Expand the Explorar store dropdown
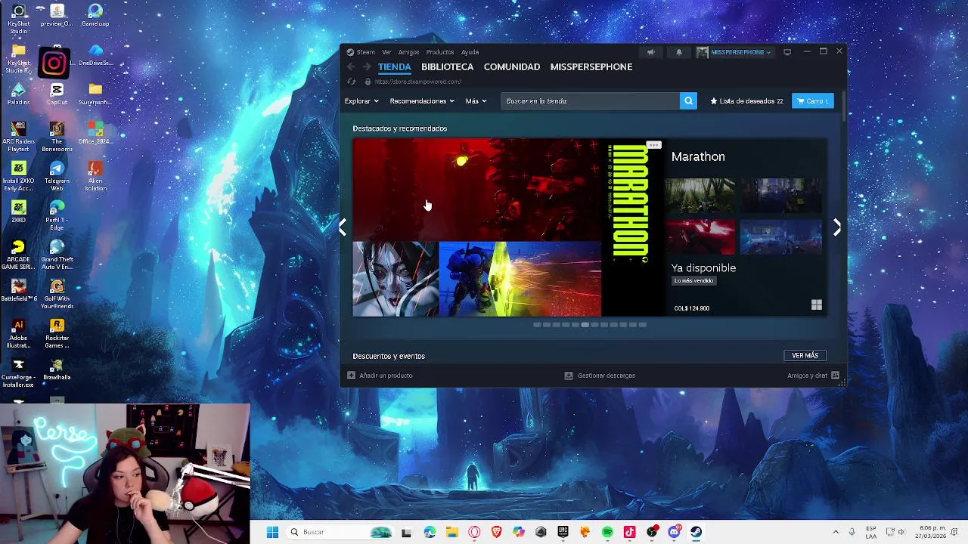This screenshot has height=544, width=968. (x=361, y=101)
